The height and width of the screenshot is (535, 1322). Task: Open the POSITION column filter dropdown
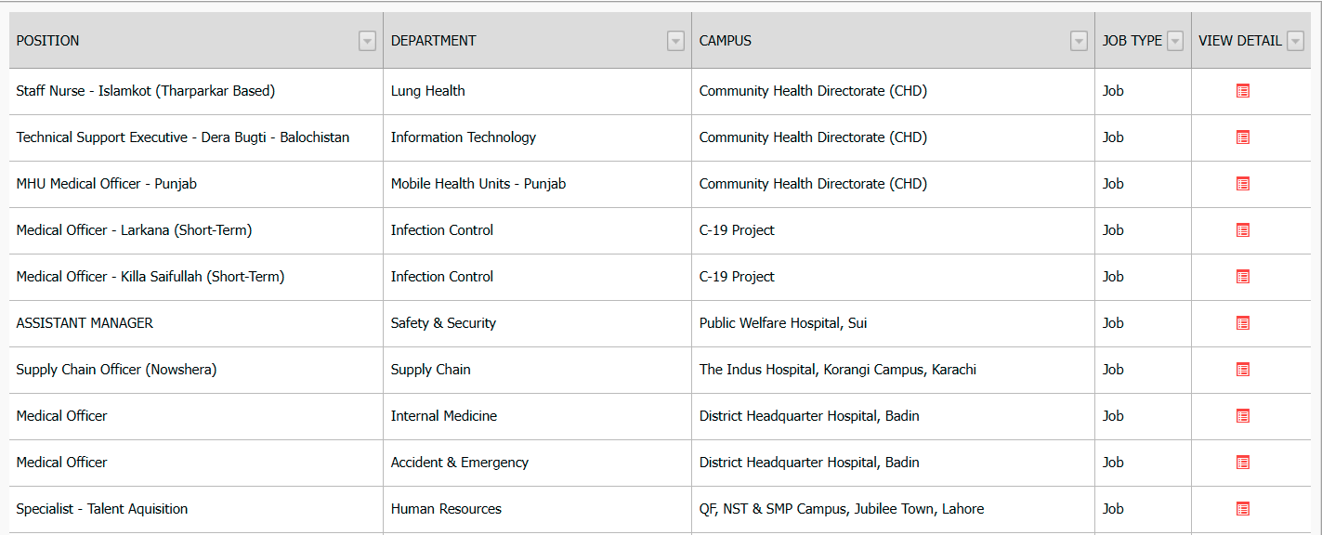coord(367,41)
